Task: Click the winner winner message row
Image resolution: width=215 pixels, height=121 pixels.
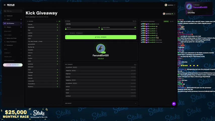Action: pos(152,40)
